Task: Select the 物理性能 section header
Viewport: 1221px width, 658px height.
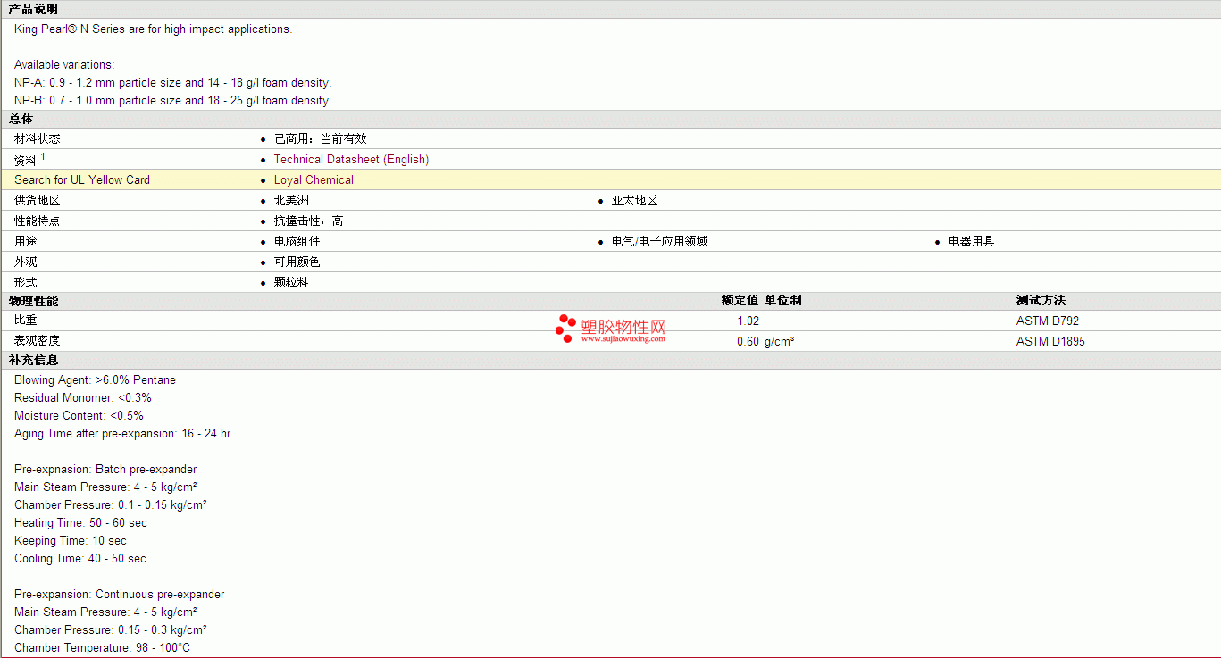Action: [x=34, y=301]
